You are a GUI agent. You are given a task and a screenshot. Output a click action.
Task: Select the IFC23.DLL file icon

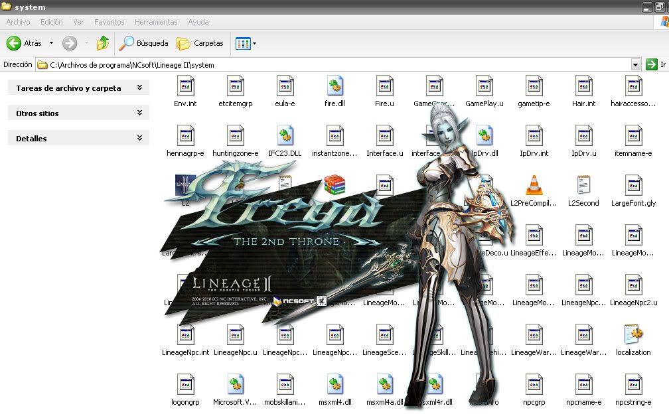click(285, 136)
